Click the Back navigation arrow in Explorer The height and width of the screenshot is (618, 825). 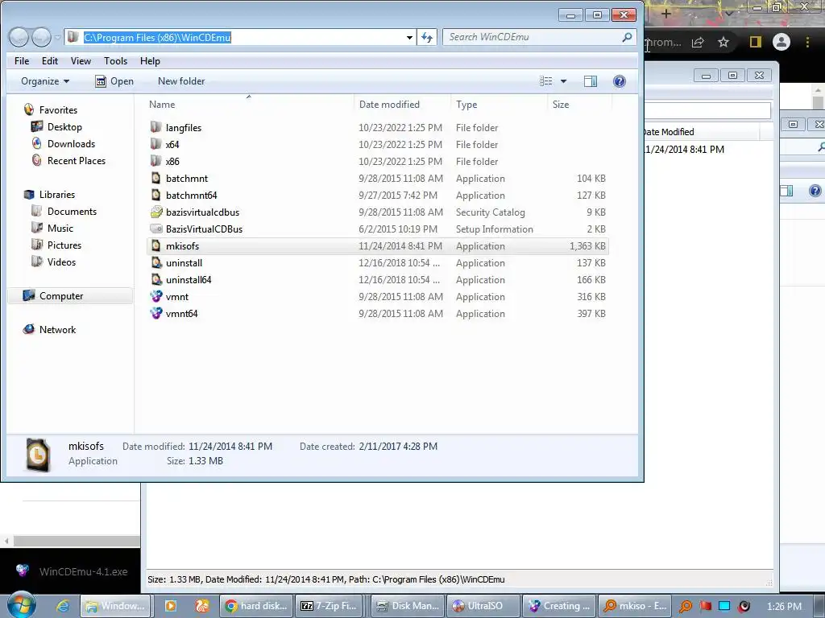tap(19, 37)
